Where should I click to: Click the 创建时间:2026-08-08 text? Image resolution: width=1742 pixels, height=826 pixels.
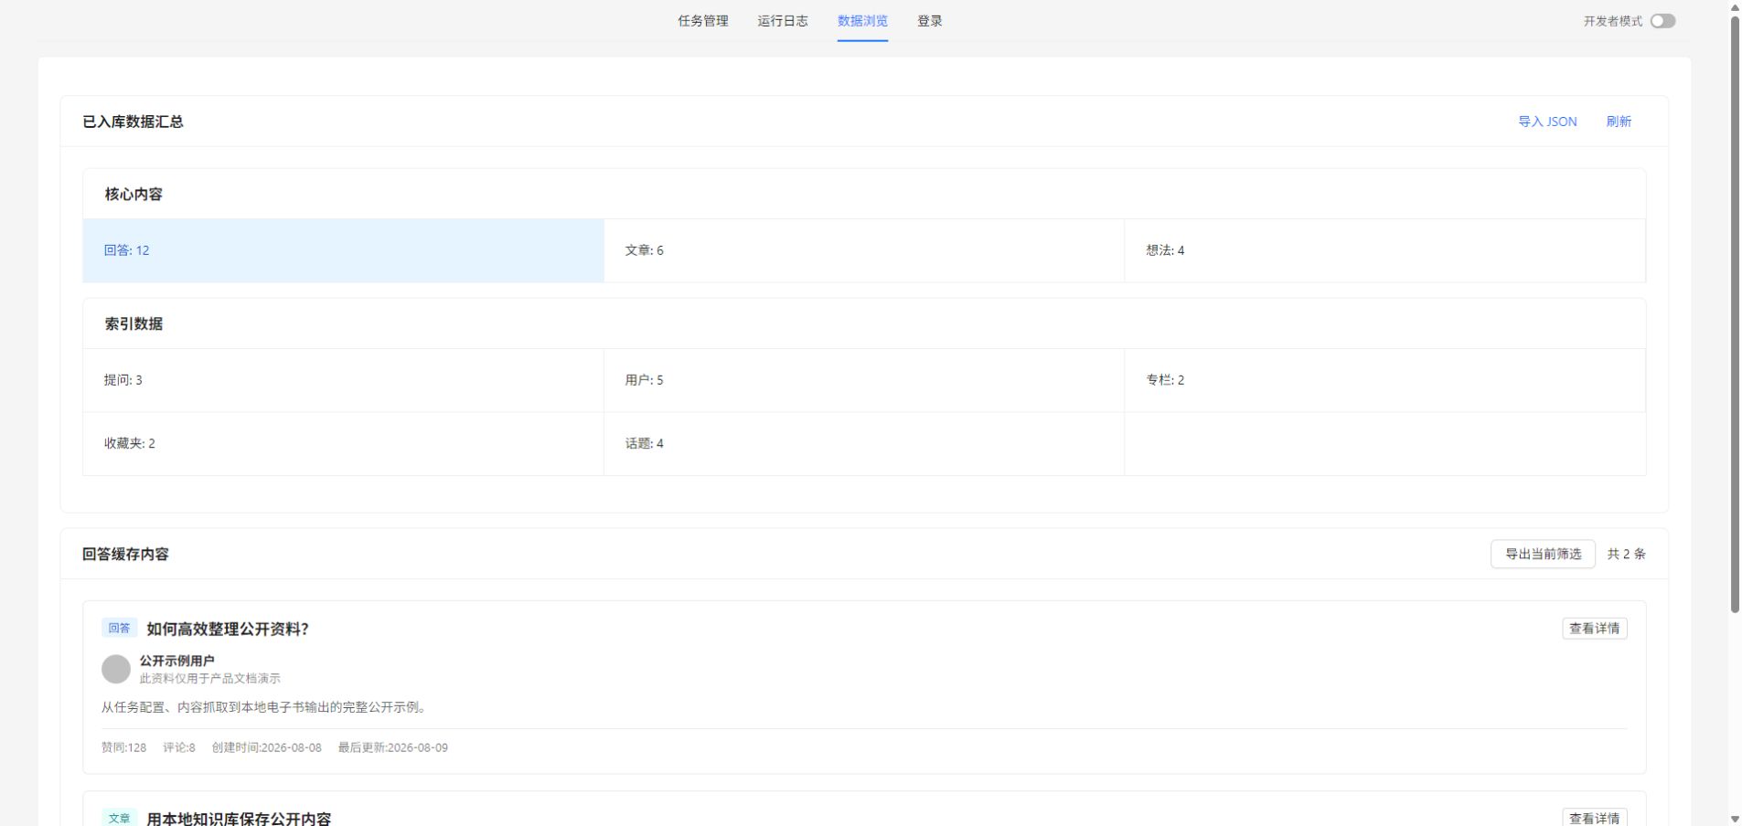(x=267, y=747)
